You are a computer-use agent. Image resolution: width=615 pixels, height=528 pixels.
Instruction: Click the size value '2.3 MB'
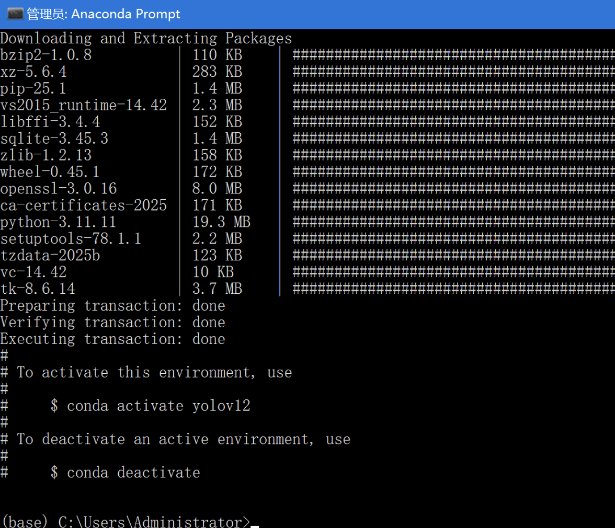(218, 105)
